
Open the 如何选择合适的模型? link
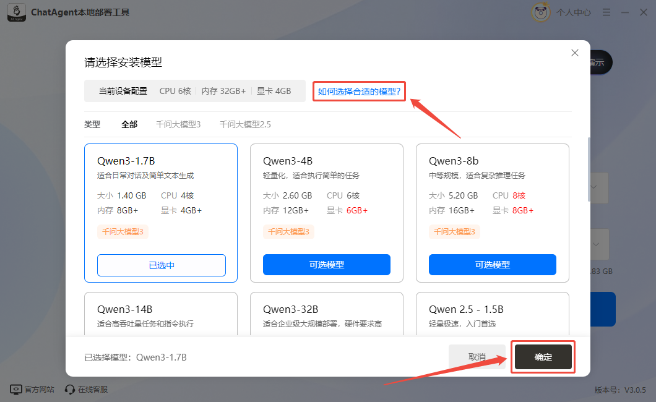click(359, 92)
